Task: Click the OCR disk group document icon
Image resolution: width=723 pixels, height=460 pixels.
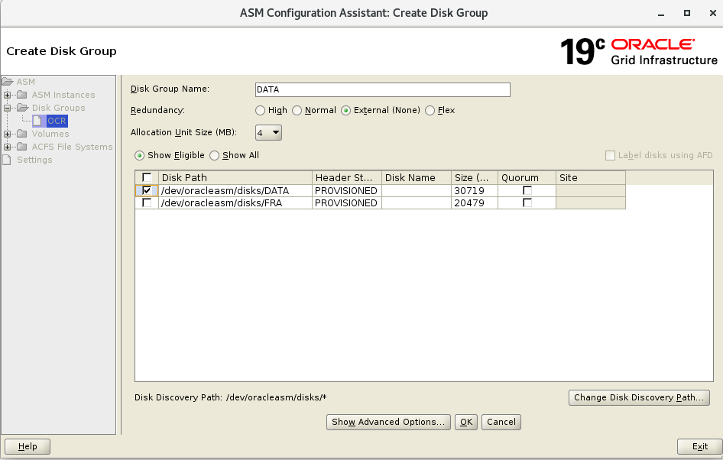Action: [x=37, y=121]
